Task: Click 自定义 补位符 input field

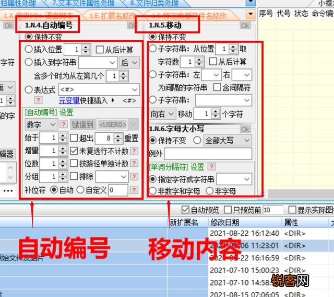Action: tap(118, 190)
